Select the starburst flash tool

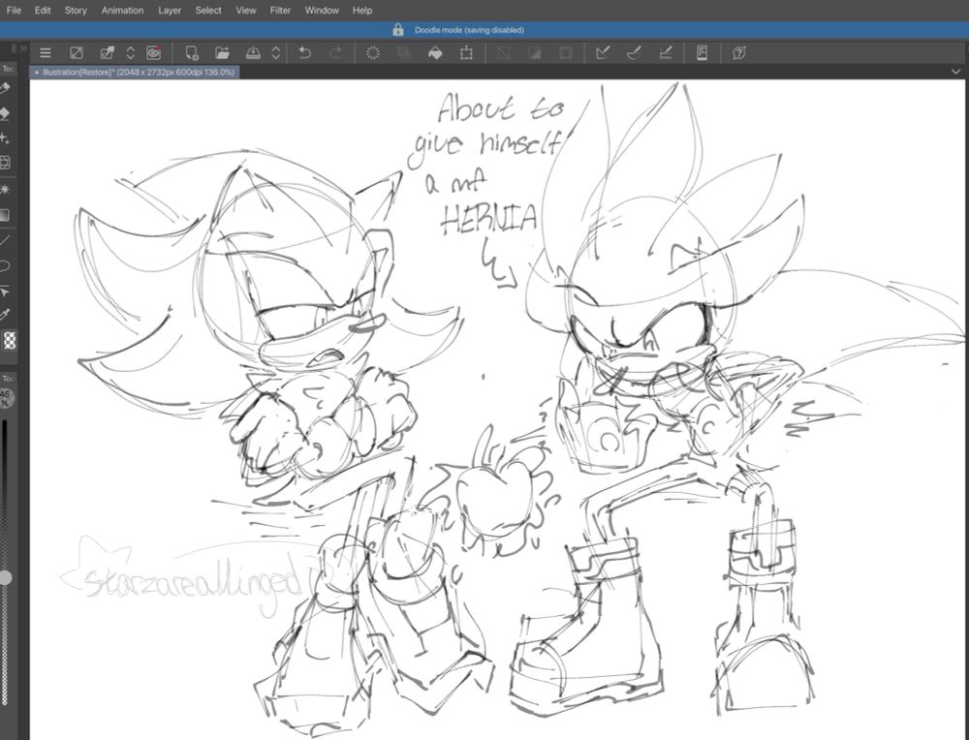(5, 189)
